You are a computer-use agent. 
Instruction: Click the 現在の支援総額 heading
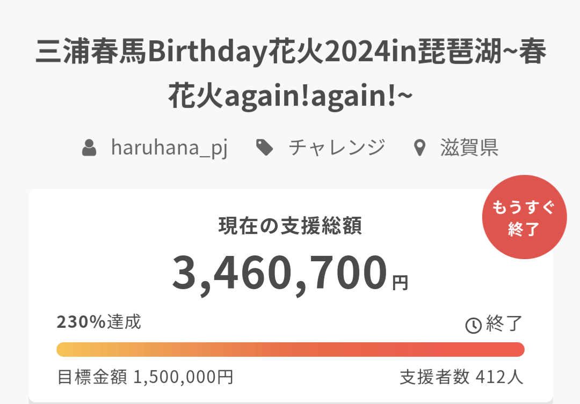click(x=290, y=226)
